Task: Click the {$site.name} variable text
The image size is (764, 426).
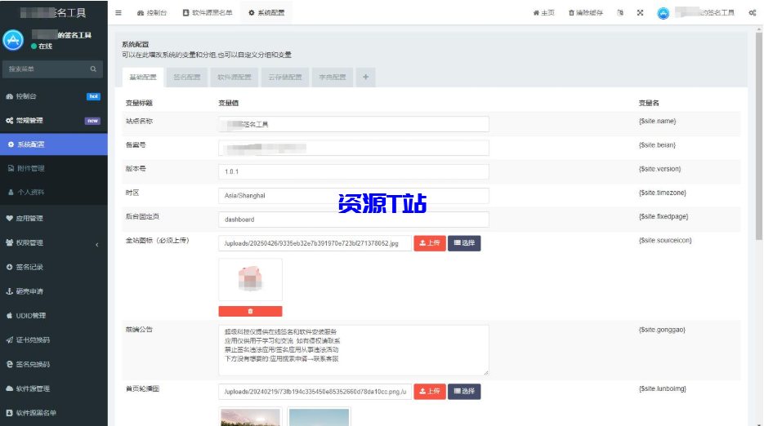Action: click(x=657, y=122)
